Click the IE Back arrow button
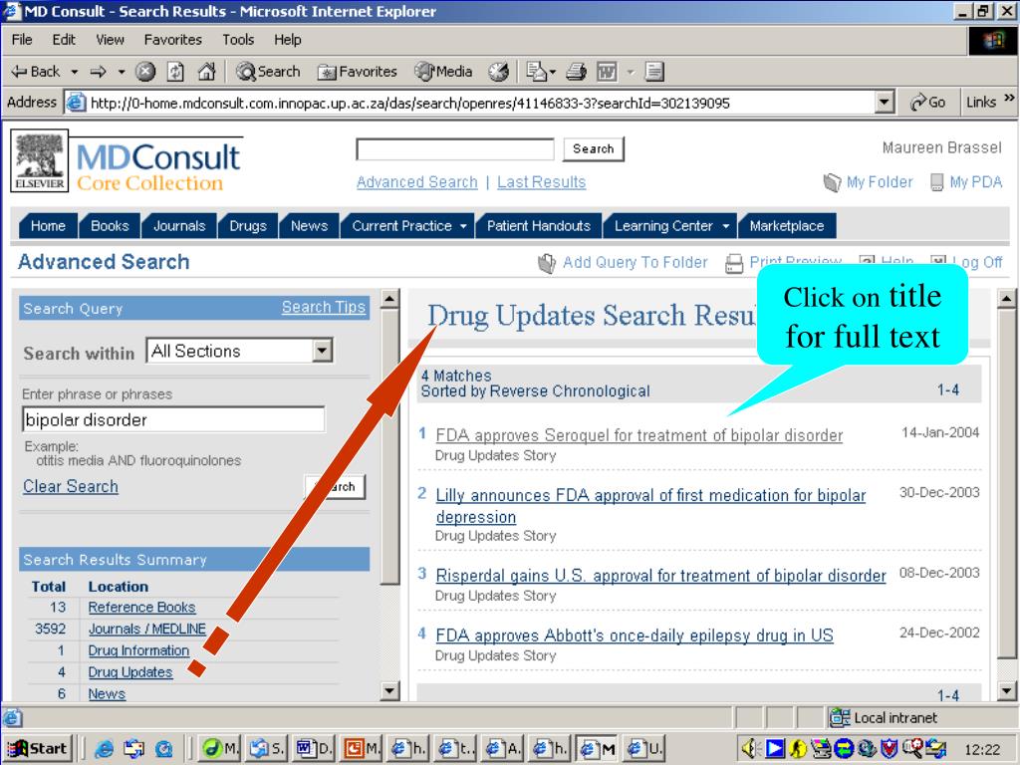1020x765 pixels. (35, 72)
